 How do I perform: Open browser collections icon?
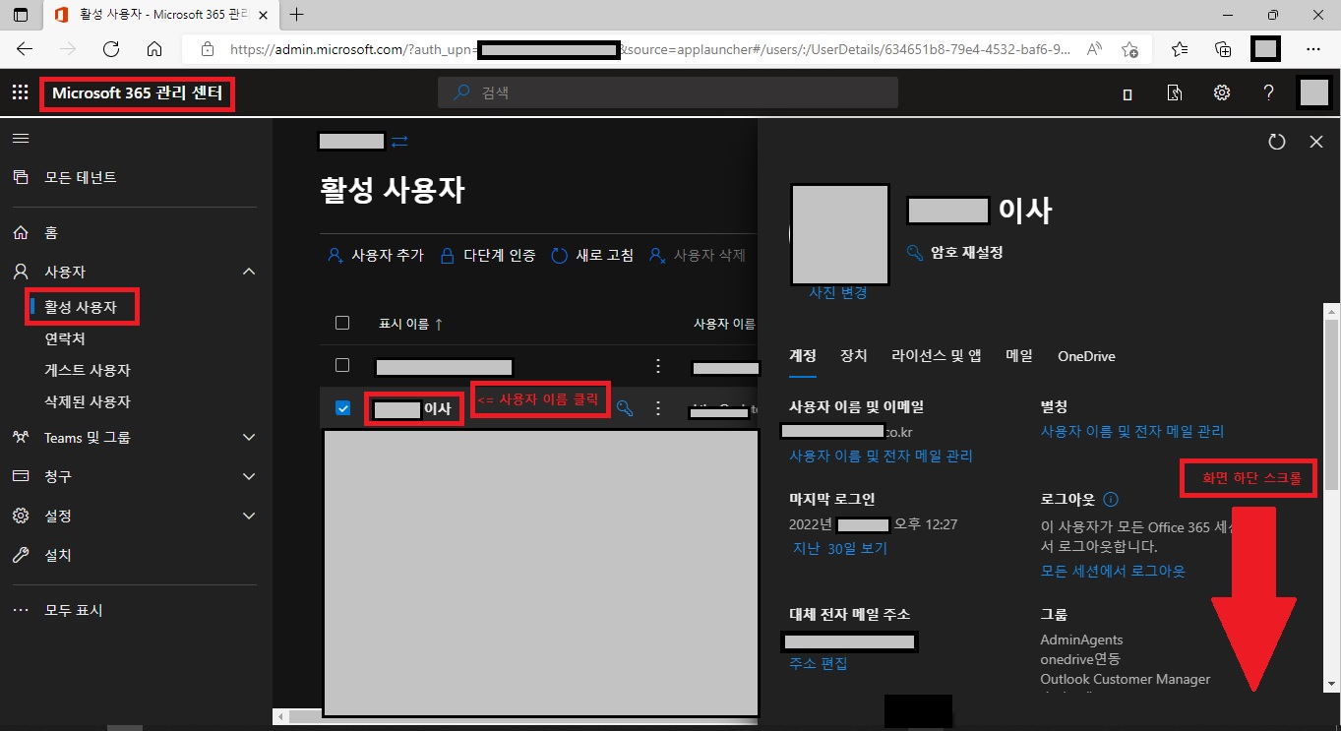click(x=1223, y=49)
